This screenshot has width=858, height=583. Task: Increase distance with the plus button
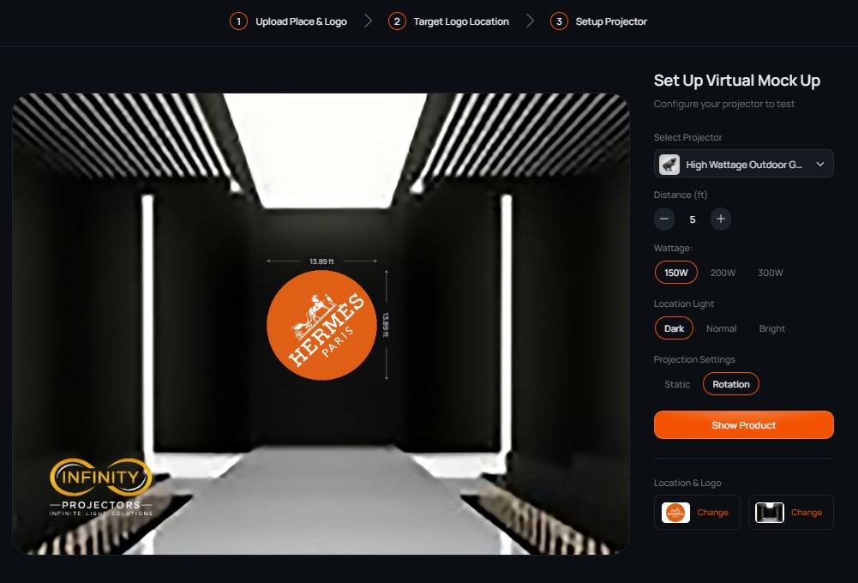coord(721,219)
